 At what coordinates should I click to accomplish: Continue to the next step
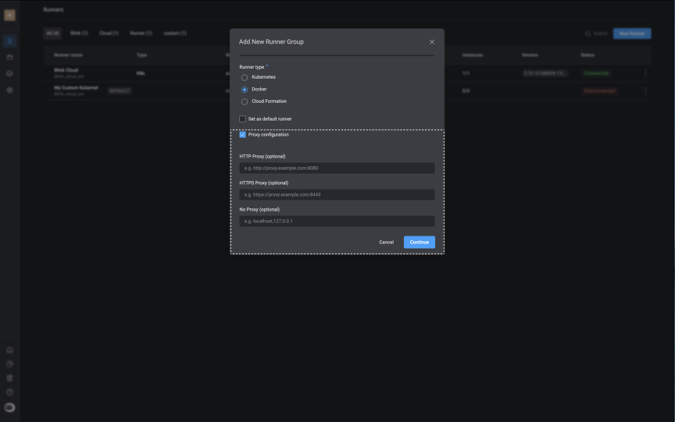tap(420, 243)
